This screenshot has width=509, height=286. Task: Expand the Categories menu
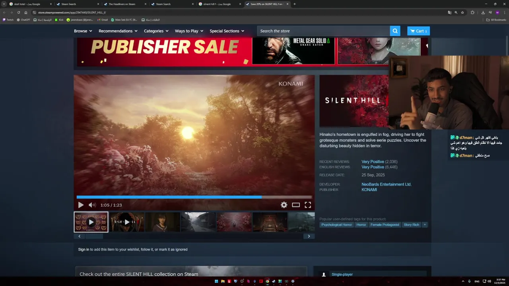tap(156, 31)
